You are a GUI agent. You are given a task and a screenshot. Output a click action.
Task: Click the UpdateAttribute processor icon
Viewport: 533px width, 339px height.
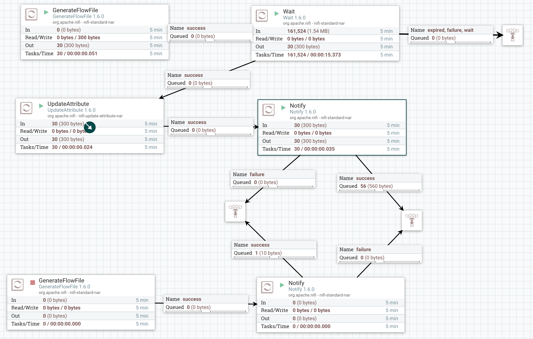pyautogui.click(x=26, y=108)
